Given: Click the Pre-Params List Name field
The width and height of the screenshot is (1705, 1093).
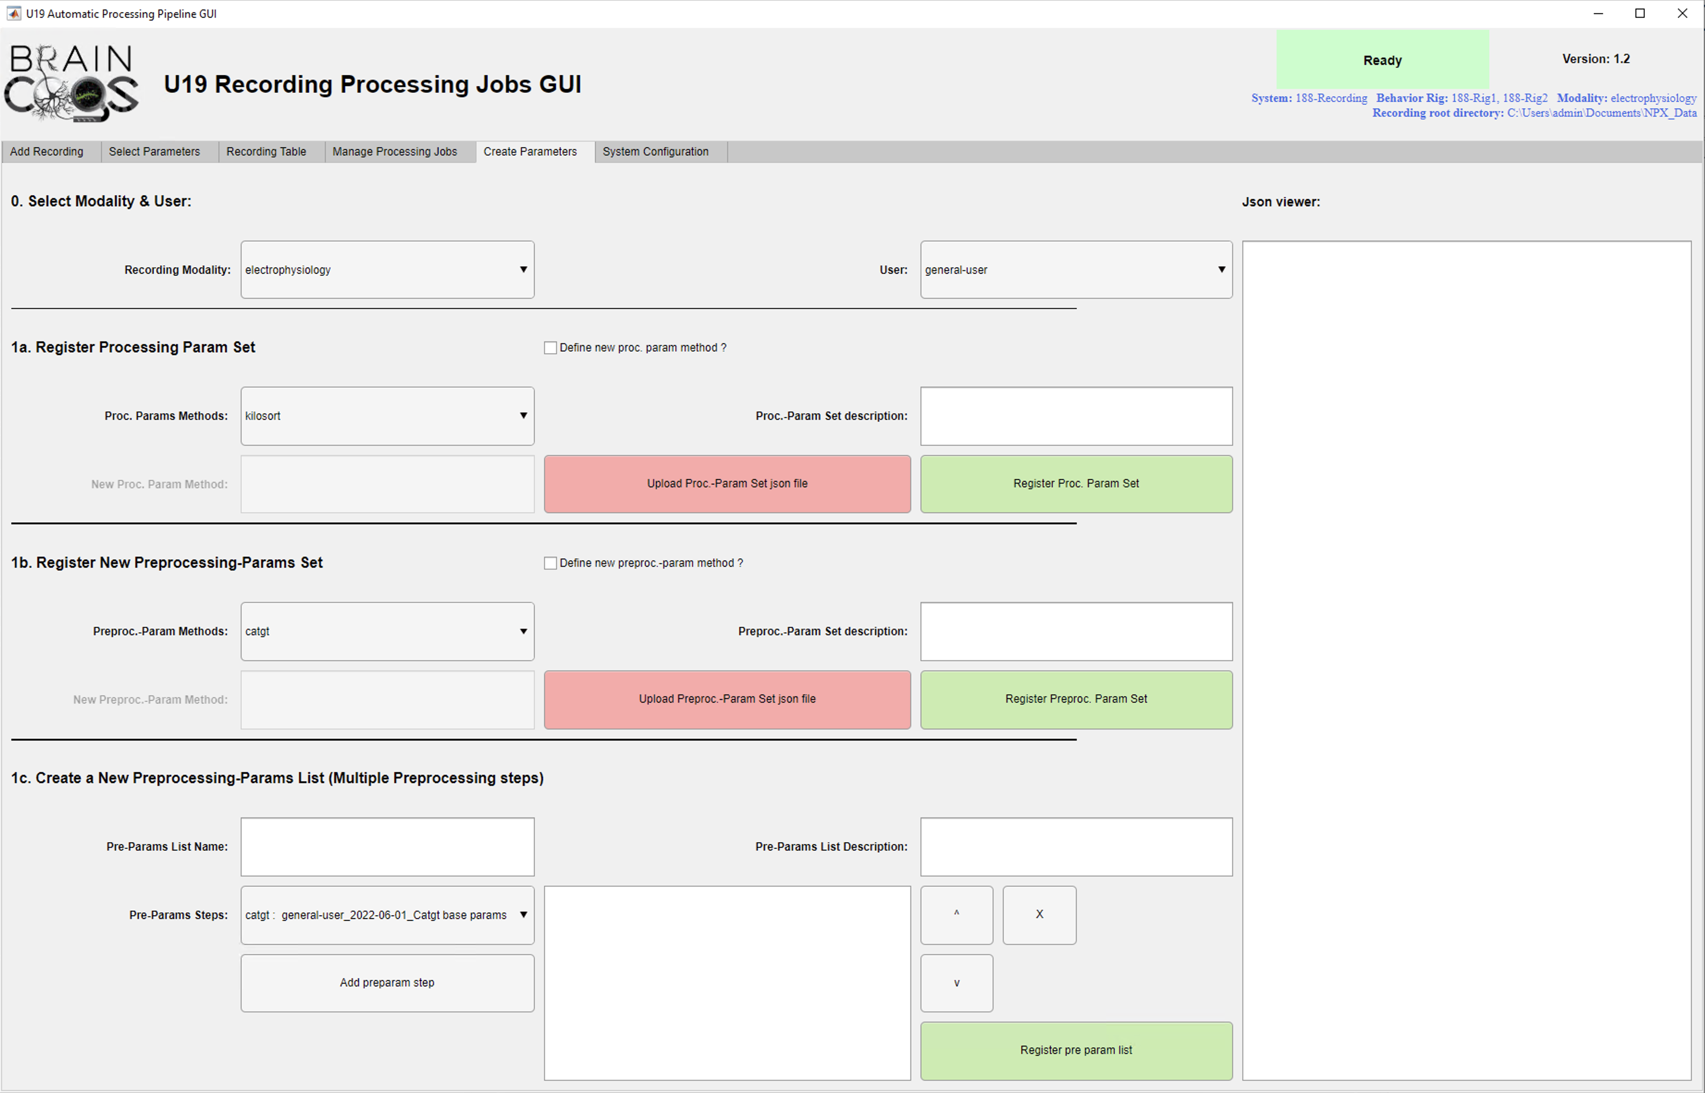Looking at the screenshot, I should (387, 847).
